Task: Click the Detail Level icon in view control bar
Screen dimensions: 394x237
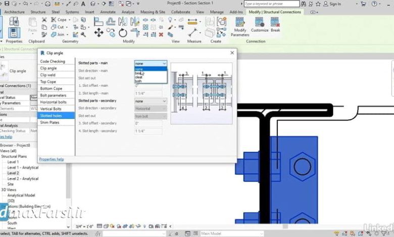Action: pyautogui.click(x=100, y=226)
